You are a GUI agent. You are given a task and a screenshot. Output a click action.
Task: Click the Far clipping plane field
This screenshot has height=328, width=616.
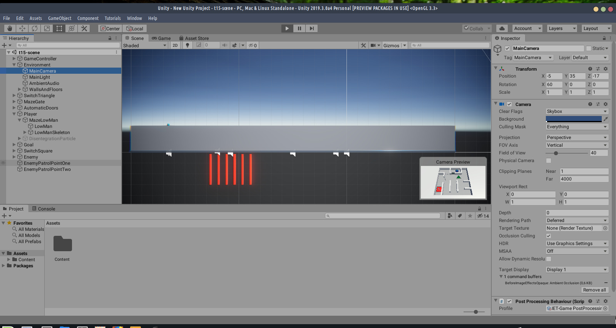tap(584, 179)
